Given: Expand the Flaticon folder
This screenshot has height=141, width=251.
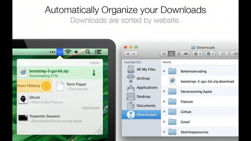Looking at the screenshot, I should (x=164, y=101).
